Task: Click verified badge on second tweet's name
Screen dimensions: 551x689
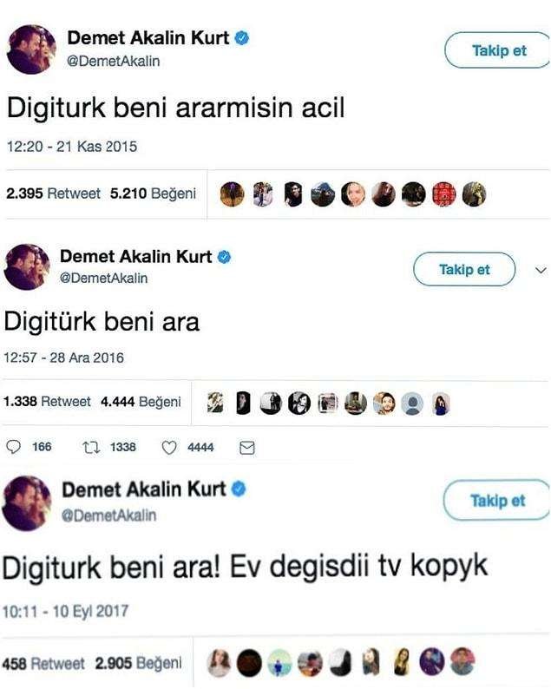Action: point(225,257)
